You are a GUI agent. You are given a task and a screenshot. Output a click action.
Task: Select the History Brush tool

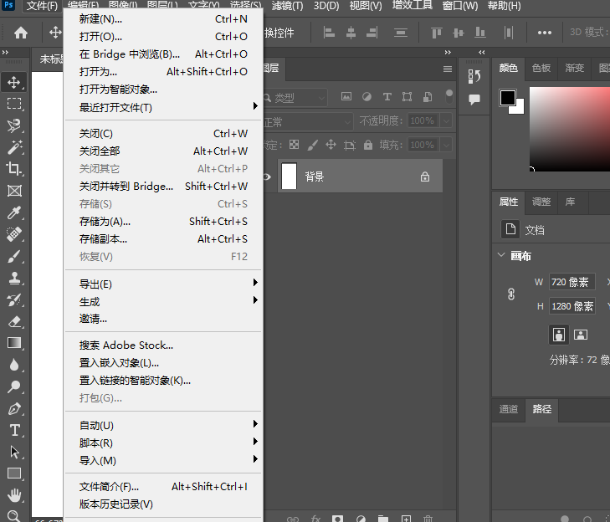tap(14, 299)
